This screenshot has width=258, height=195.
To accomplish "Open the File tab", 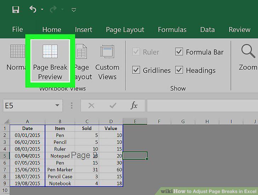I will pyautogui.click(x=17, y=29).
